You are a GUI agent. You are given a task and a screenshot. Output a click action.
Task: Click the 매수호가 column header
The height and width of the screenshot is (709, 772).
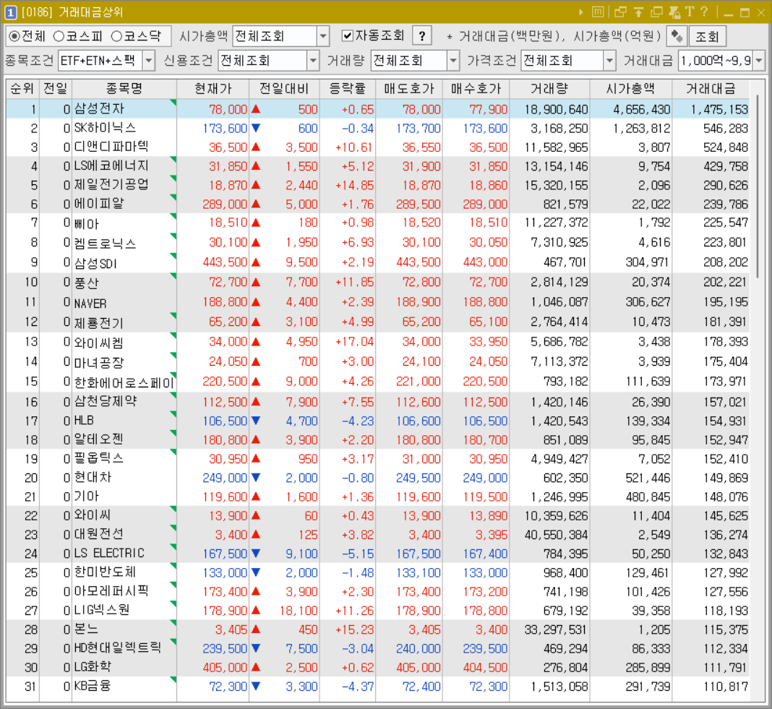pos(476,89)
